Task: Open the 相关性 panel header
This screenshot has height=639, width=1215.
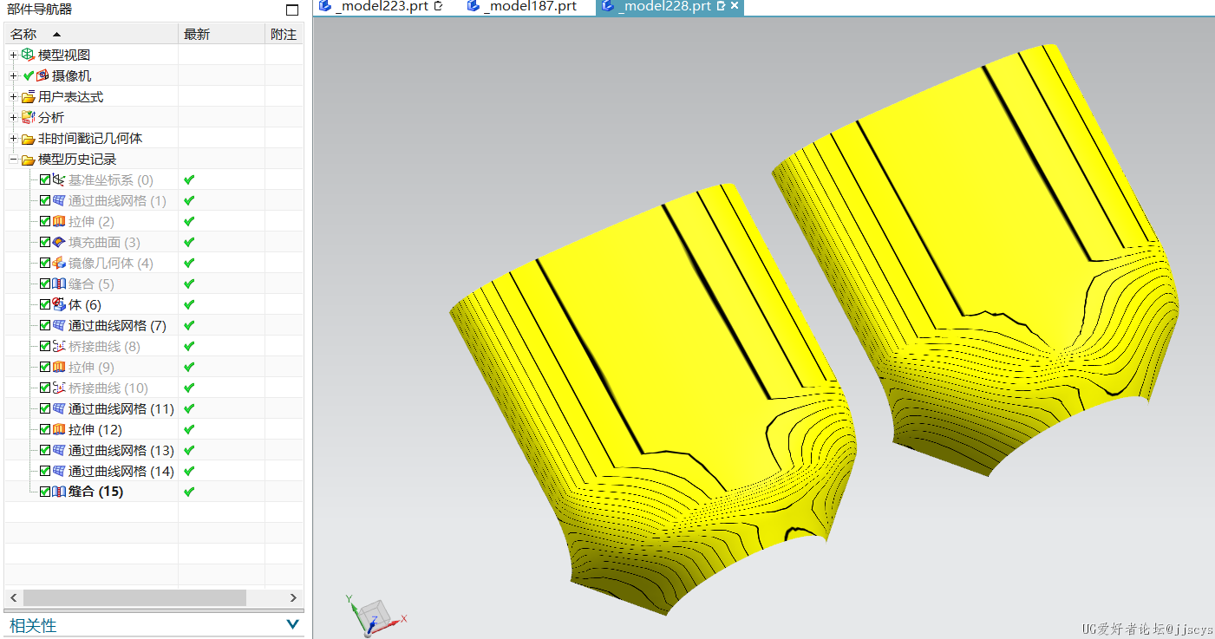Action: 154,625
